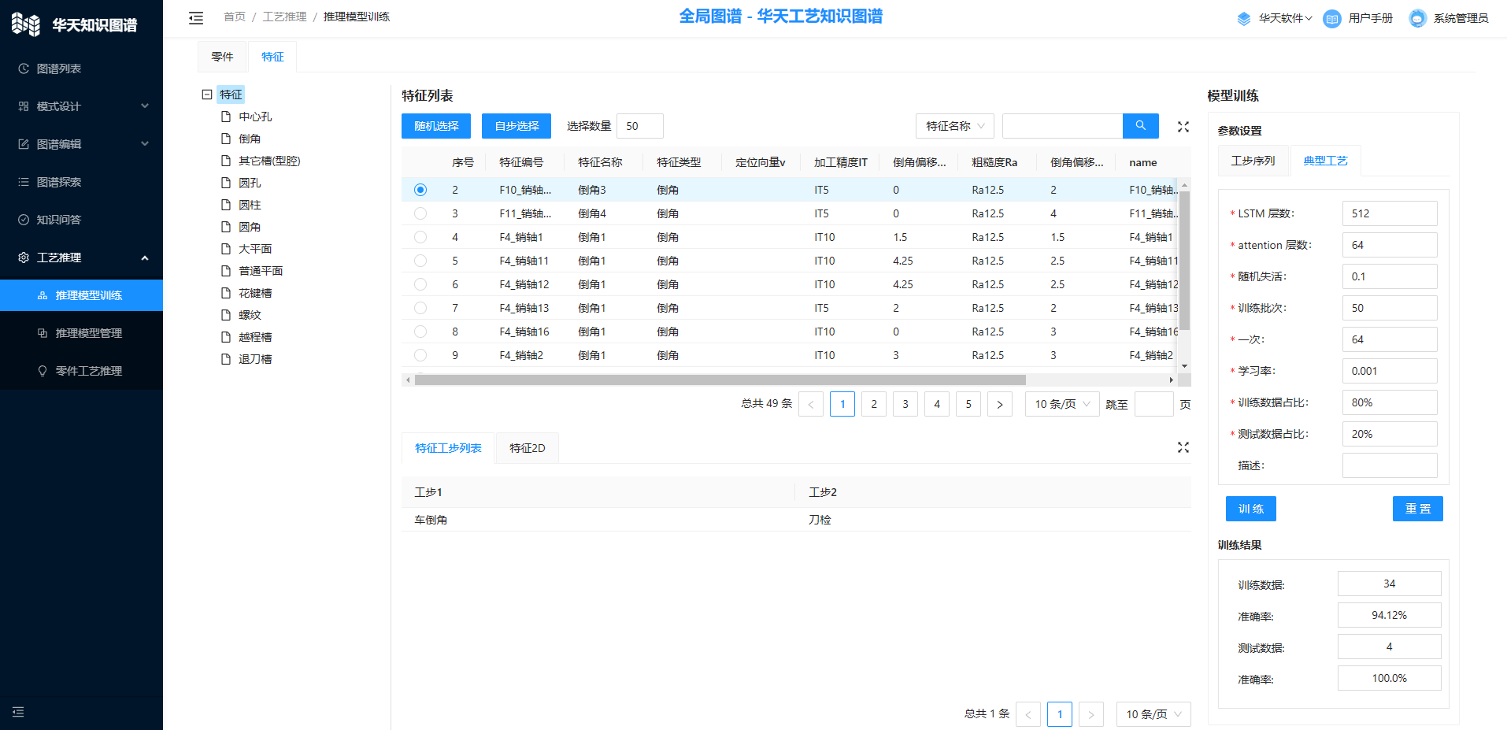Click the 训练 button
The image size is (1507, 730).
(x=1250, y=509)
